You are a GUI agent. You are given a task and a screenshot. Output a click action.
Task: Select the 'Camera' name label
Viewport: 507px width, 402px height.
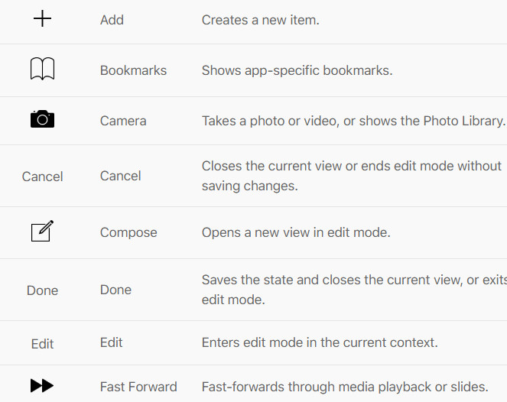coord(123,121)
